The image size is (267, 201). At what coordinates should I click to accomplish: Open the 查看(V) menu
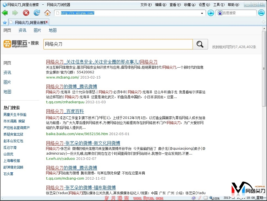[175, 5]
